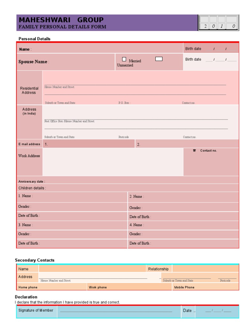Click the Work Address Contact no. box
This screenshot has width=245, height=327.
[211, 162]
